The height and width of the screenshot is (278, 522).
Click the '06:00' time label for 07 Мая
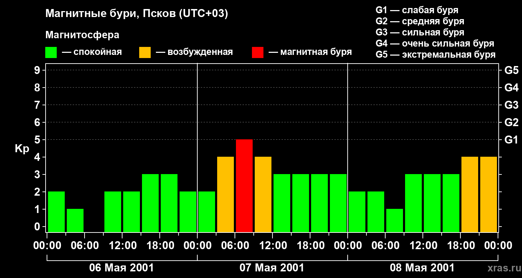point(235,246)
